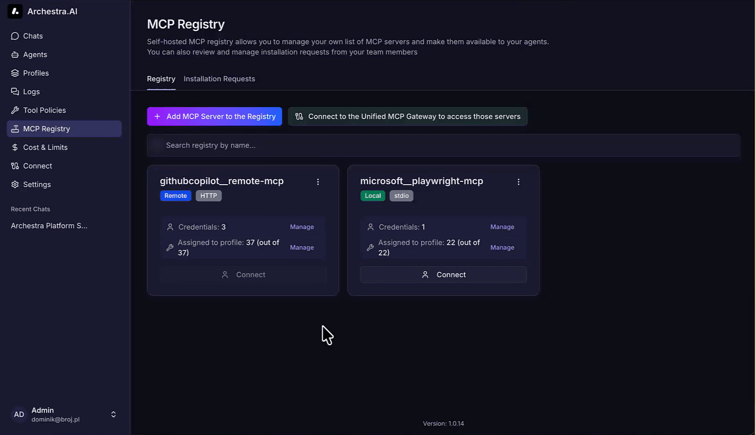Screen dimensions: 755x435
Task: Open the Profiles section
Action: pyautogui.click(x=36, y=73)
